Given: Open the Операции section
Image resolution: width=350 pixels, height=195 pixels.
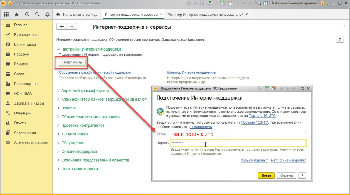Looking at the screenshot, I should [x=27, y=113].
